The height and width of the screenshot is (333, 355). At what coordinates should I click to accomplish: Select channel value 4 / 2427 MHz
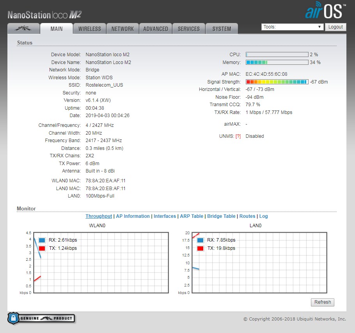[x=99, y=125]
